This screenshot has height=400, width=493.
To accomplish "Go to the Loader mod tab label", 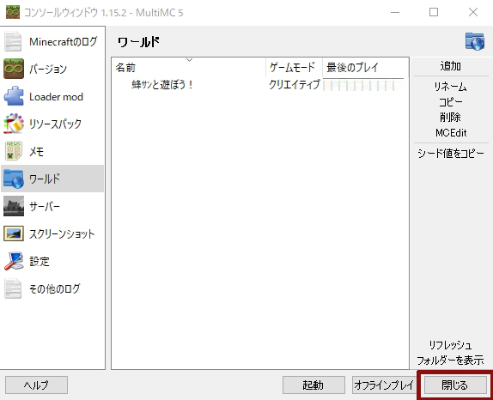I will tap(56, 96).
